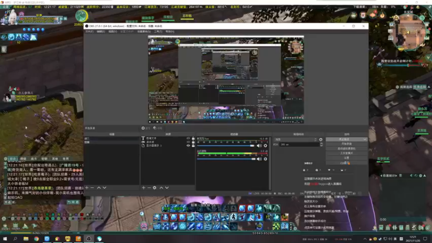The height and width of the screenshot is (243, 432).
Task: Open damage statistics panel settings gear
Action: click(421, 175)
